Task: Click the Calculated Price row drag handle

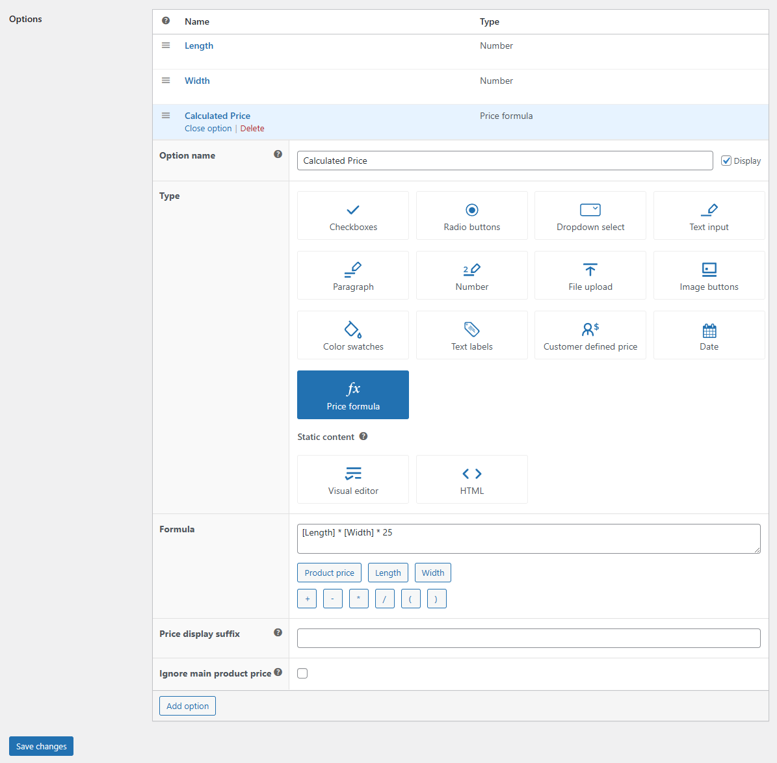Action: tap(166, 116)
